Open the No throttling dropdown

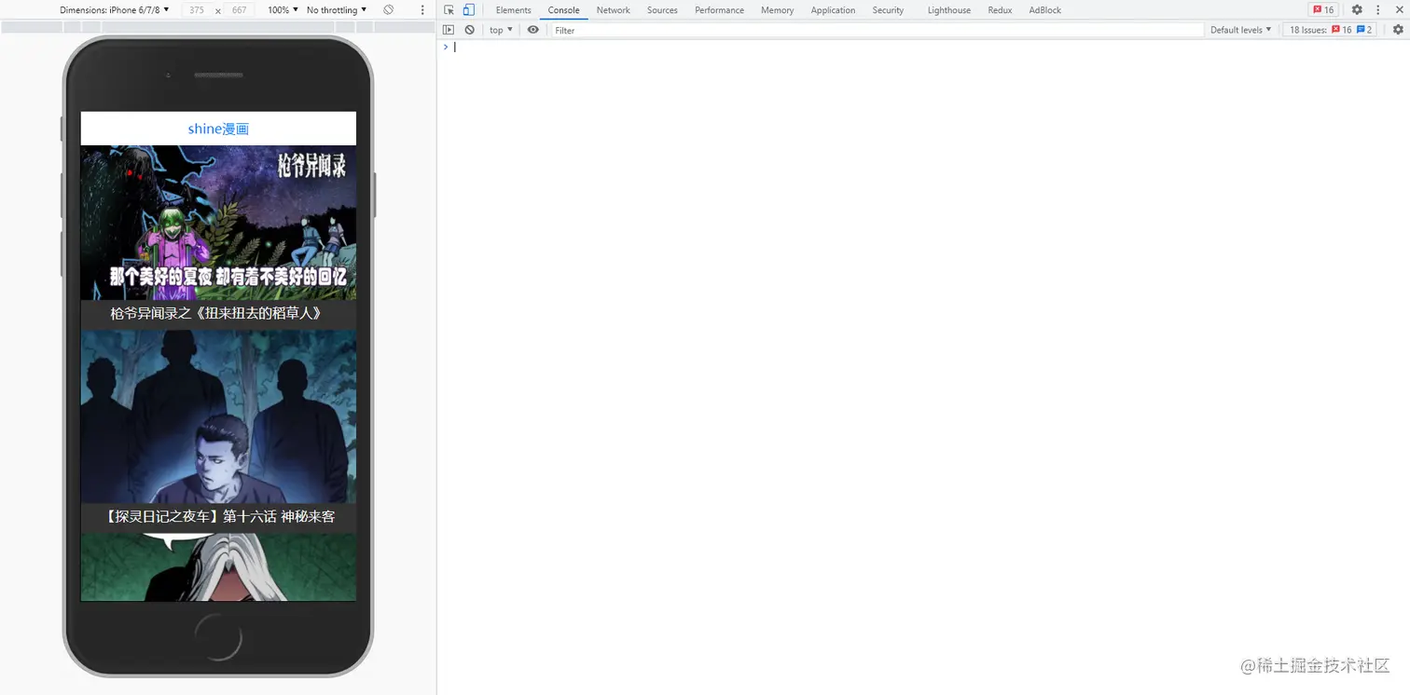pyautogui.click(x=336, y=10)
